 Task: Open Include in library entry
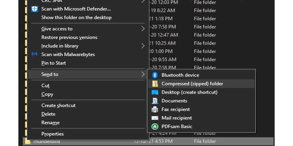click(60, 46)
